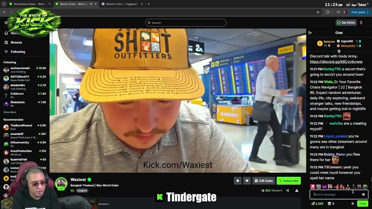372x209 pixels.
Task: Report the stream with warning icon
Action: [x=297, y=190]
